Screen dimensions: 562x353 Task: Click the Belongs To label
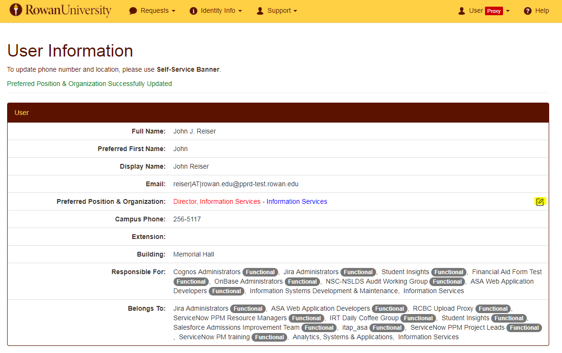coord(146,309)
